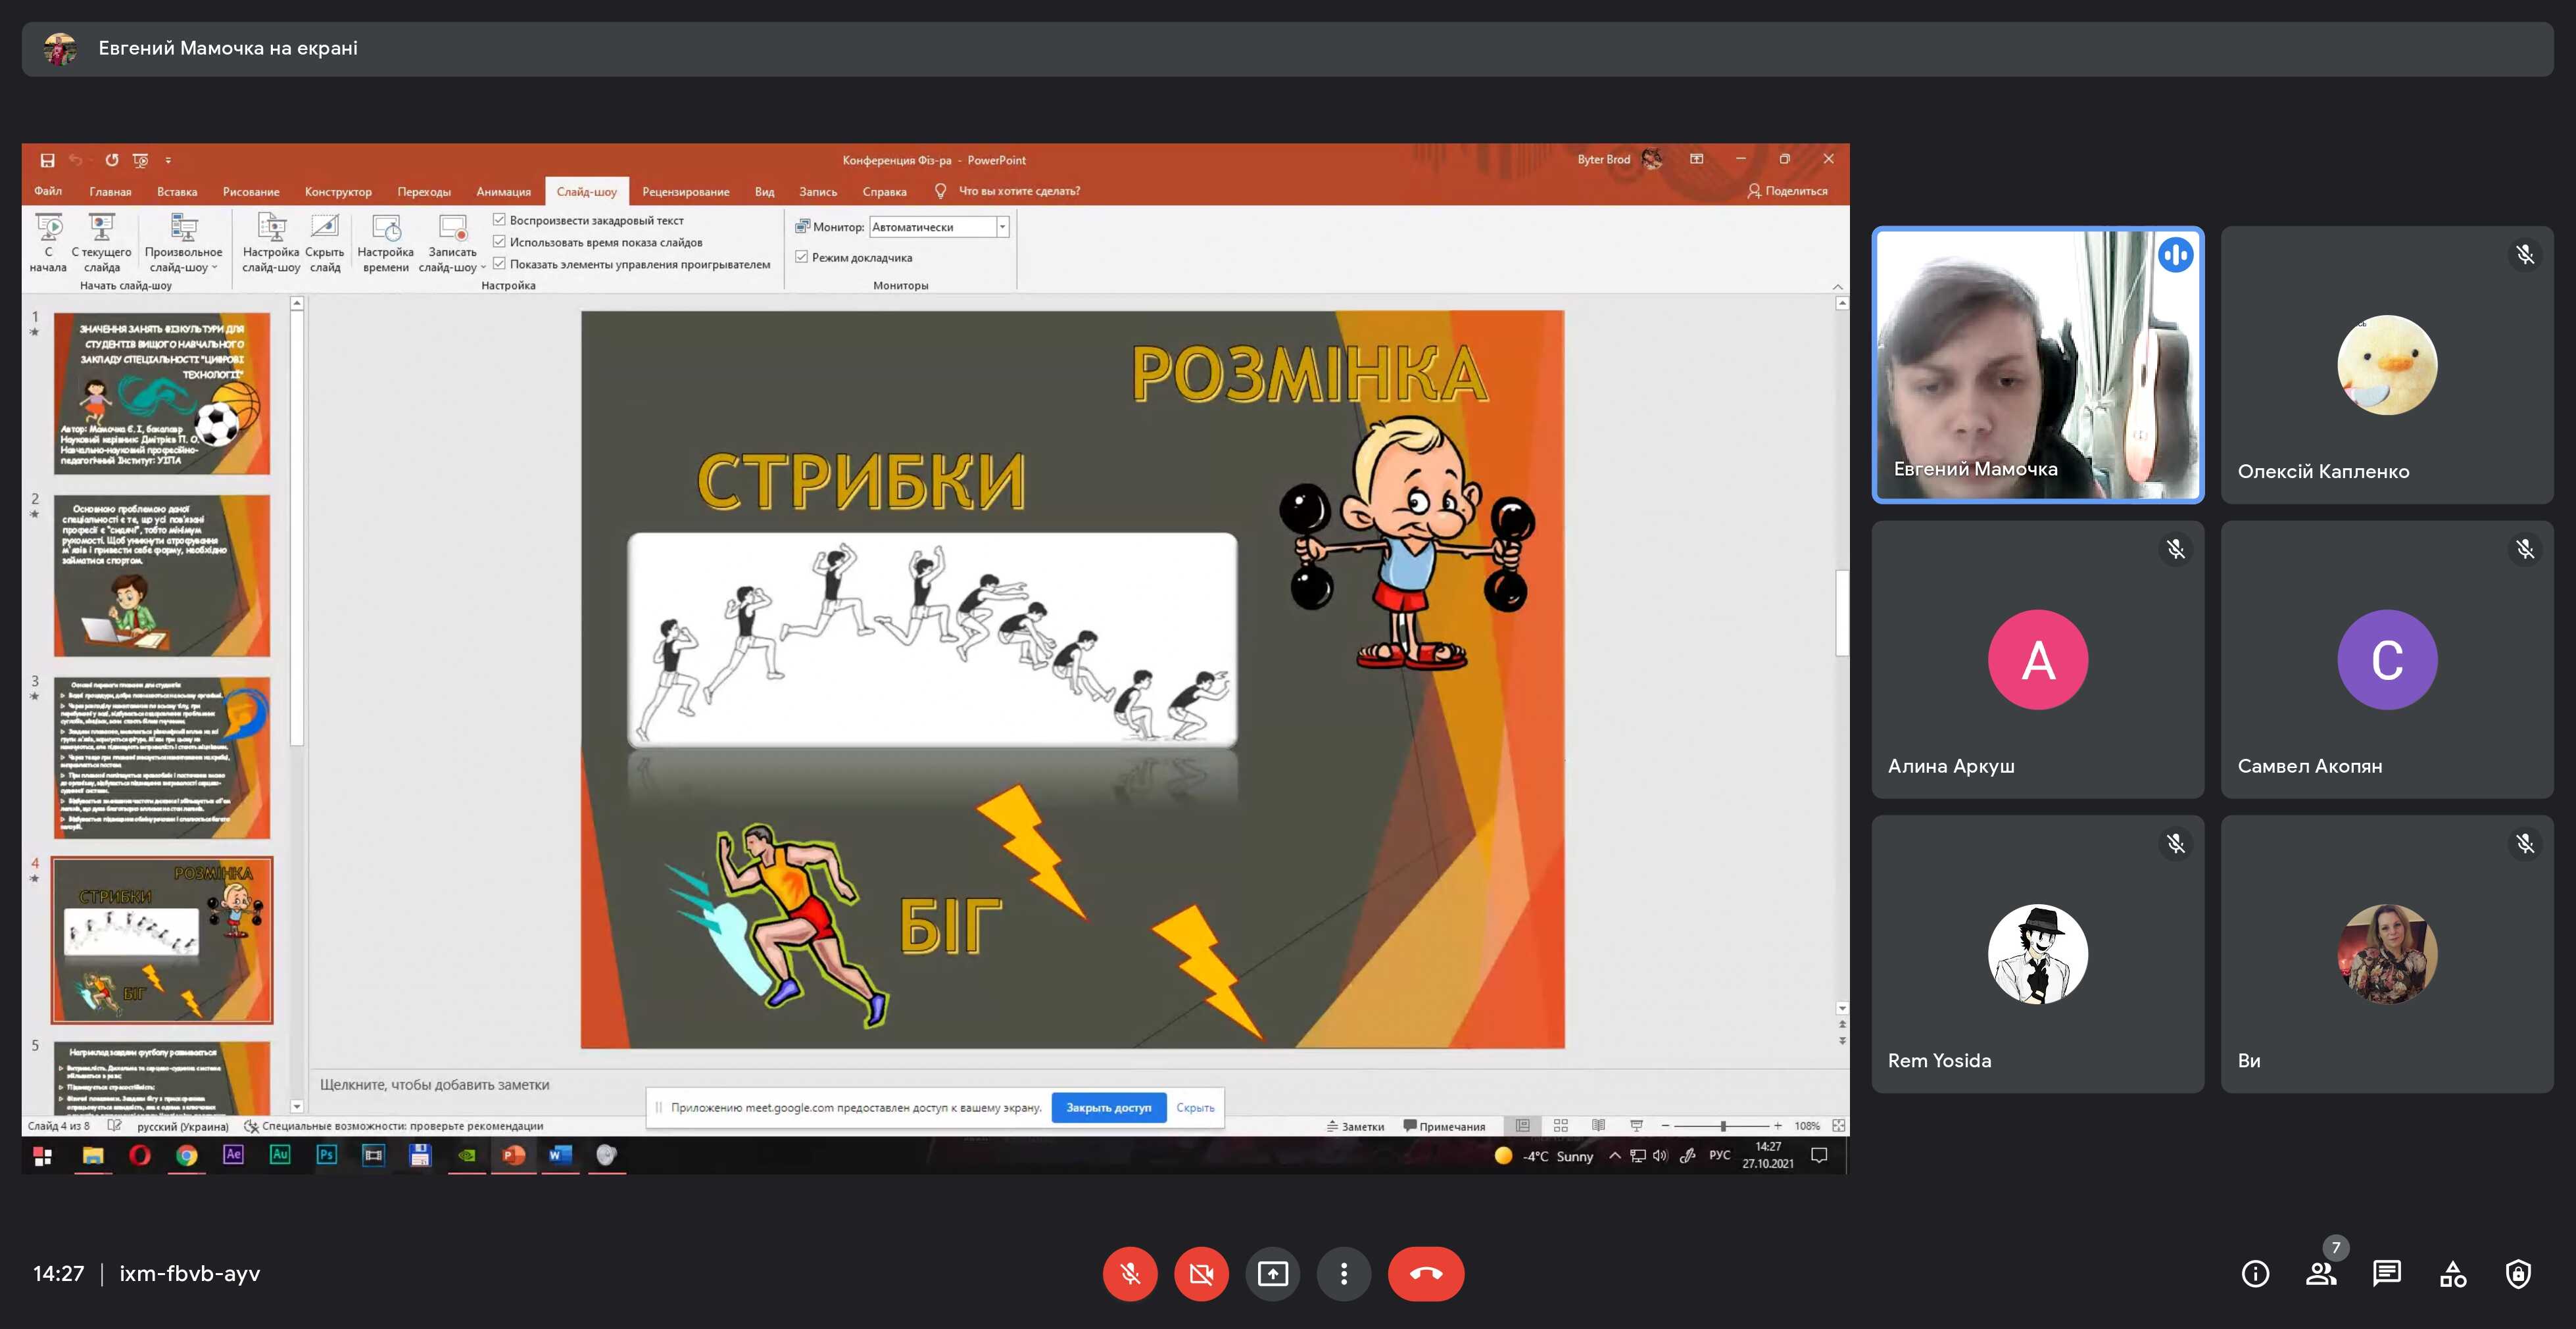Click PowerPoint Save icon in title bar
This screenshot has height=1329, width=2576.
point(47,160)
